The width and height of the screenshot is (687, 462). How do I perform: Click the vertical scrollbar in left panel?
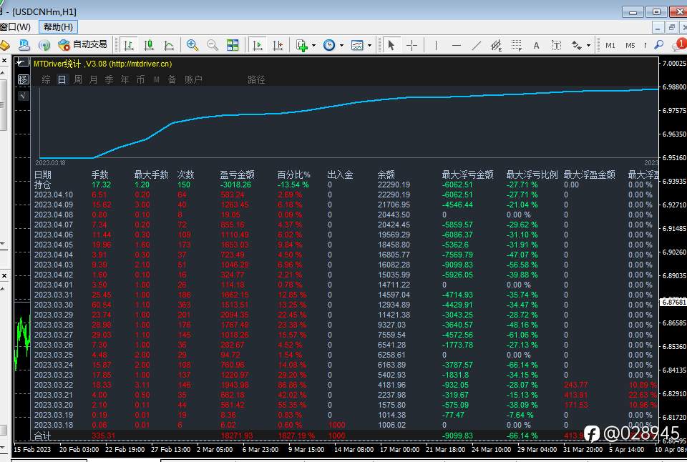(3, 104)
